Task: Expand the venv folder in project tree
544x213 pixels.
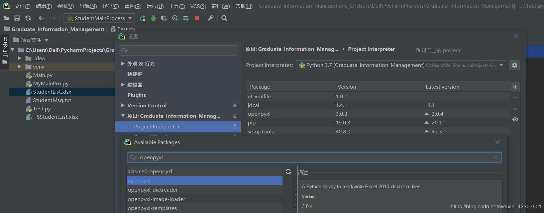Action: [20, 67]
